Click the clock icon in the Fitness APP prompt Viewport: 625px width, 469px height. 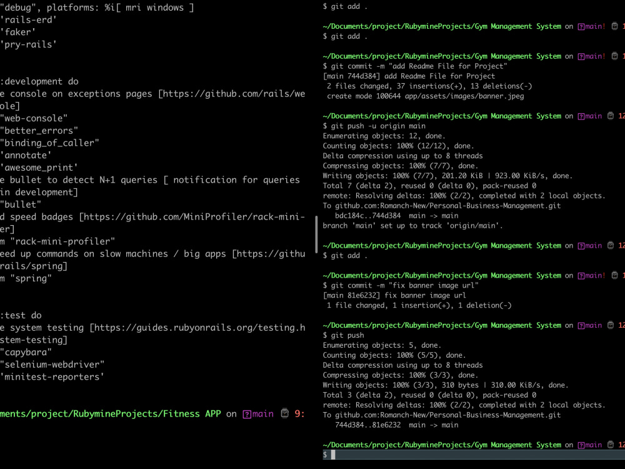(284, 413)
